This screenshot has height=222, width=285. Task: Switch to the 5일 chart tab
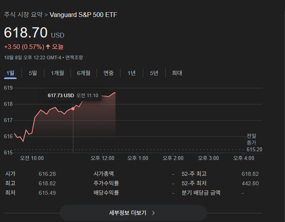tap(33, 73)
